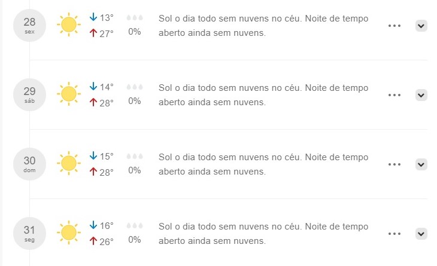The image size is (437, 266).
Task: Click the 0% rain chance on day 30
Action: (x=134, y=170)
